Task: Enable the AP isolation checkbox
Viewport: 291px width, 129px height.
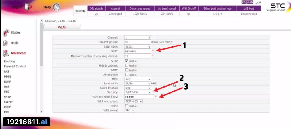Action: pos(127,75)
